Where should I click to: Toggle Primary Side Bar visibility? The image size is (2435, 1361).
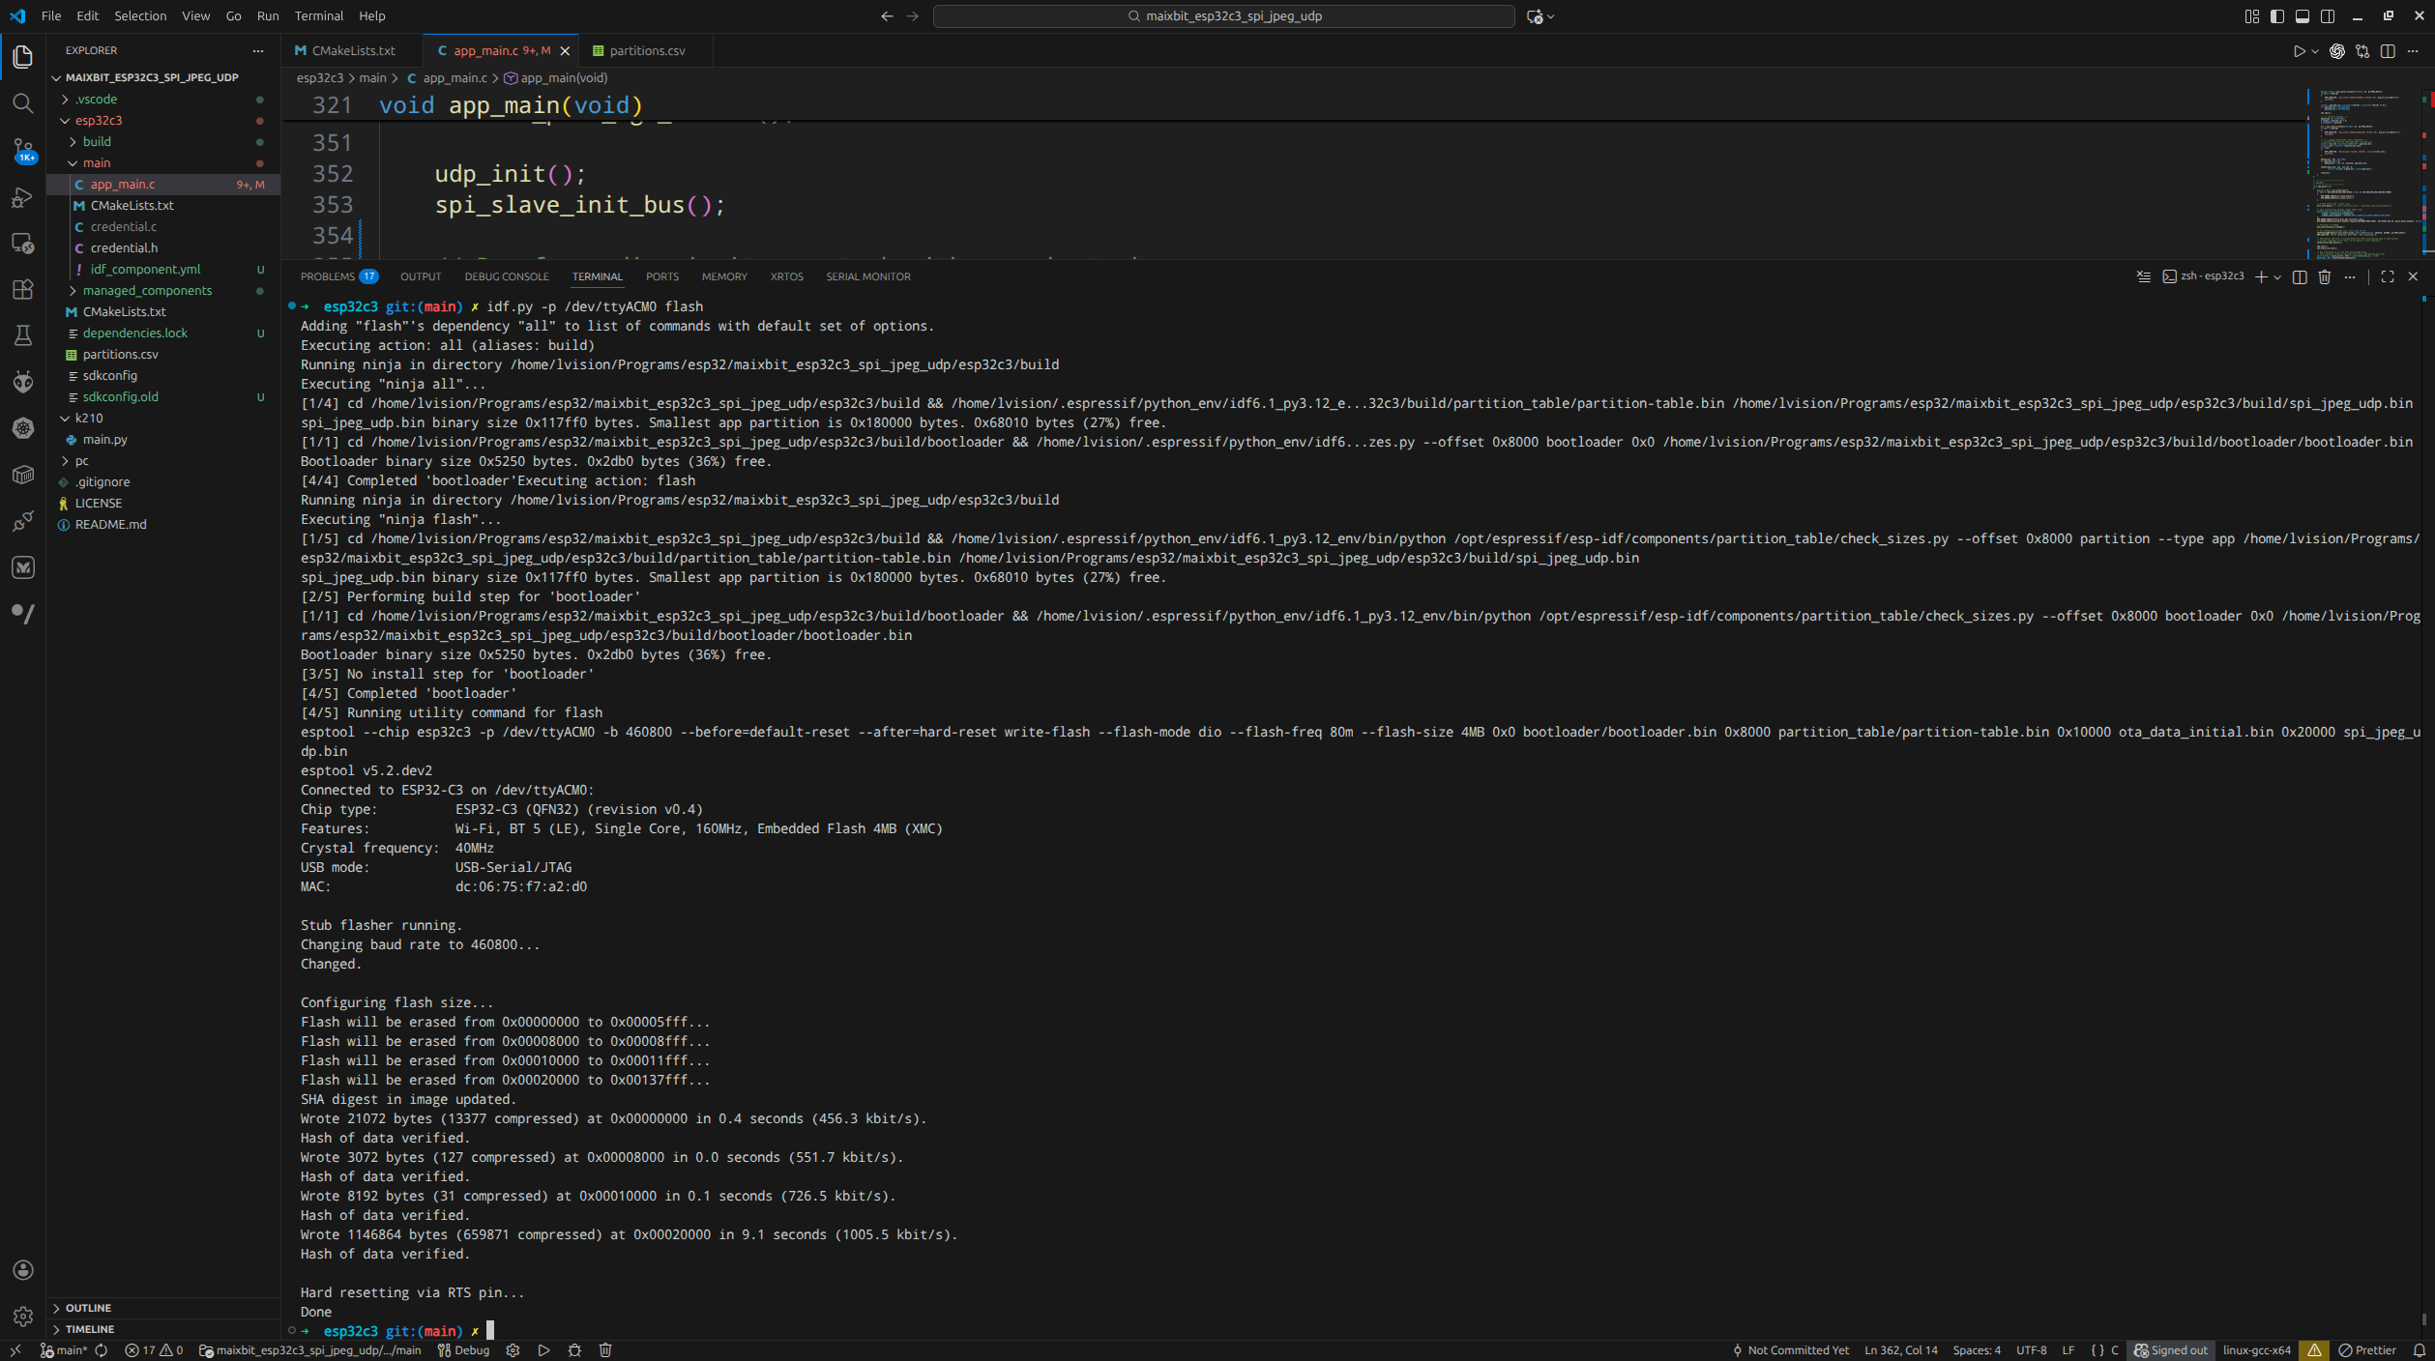pyautogui.click(x=2277, y=16)
